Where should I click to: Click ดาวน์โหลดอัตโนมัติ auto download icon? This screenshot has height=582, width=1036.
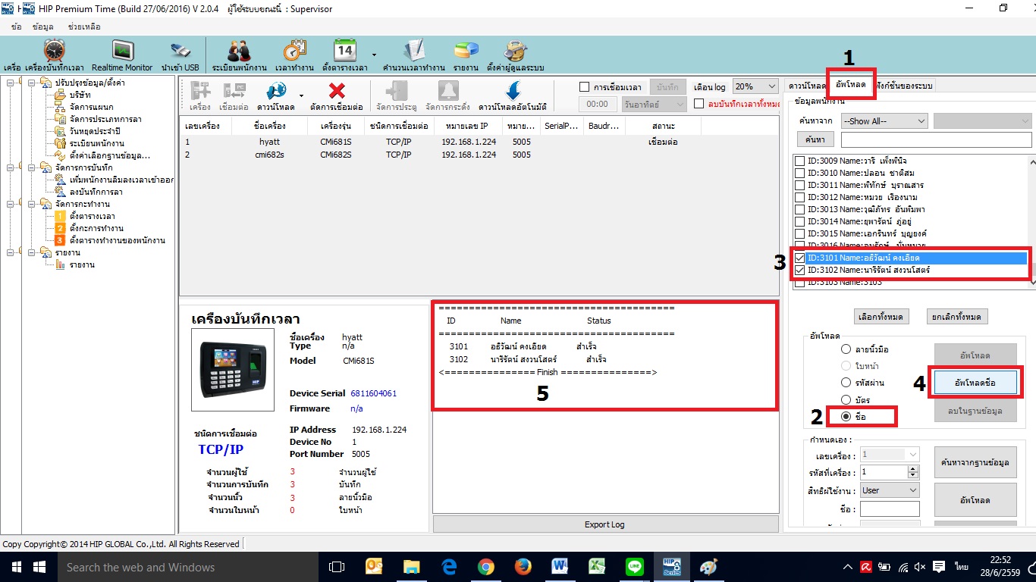tap(512, 95)
